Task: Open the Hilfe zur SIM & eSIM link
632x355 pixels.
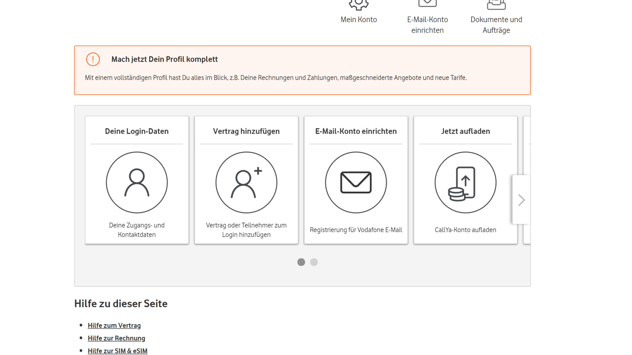Action: pyautogui.click(x=117, y=350)
